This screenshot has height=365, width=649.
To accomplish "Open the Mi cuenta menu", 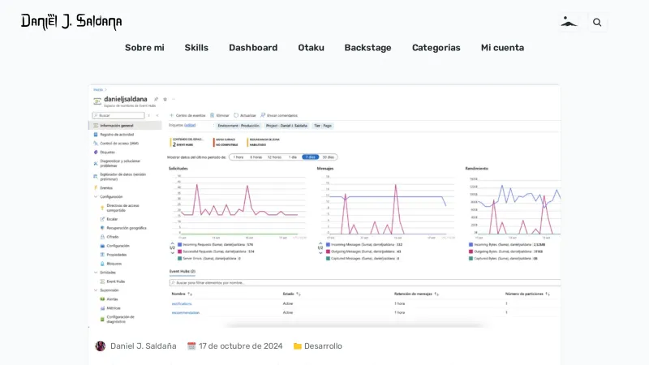I will coord(502,48).
